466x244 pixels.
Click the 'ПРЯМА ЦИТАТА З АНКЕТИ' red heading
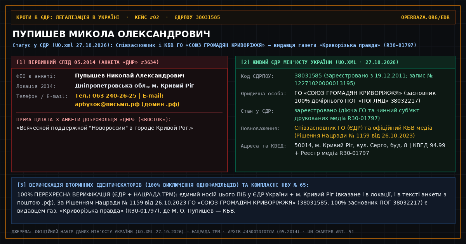pyautogui.click(x=94, y=120)
